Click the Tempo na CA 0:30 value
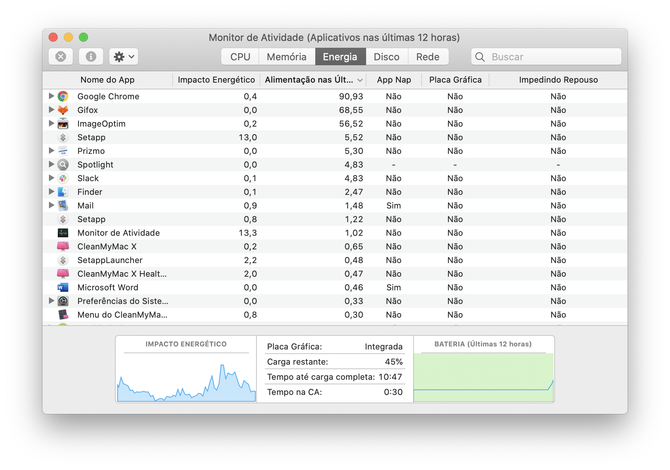The width and height of the screenshot is (670, 470). pyautogui.click(x=393, y=392)
